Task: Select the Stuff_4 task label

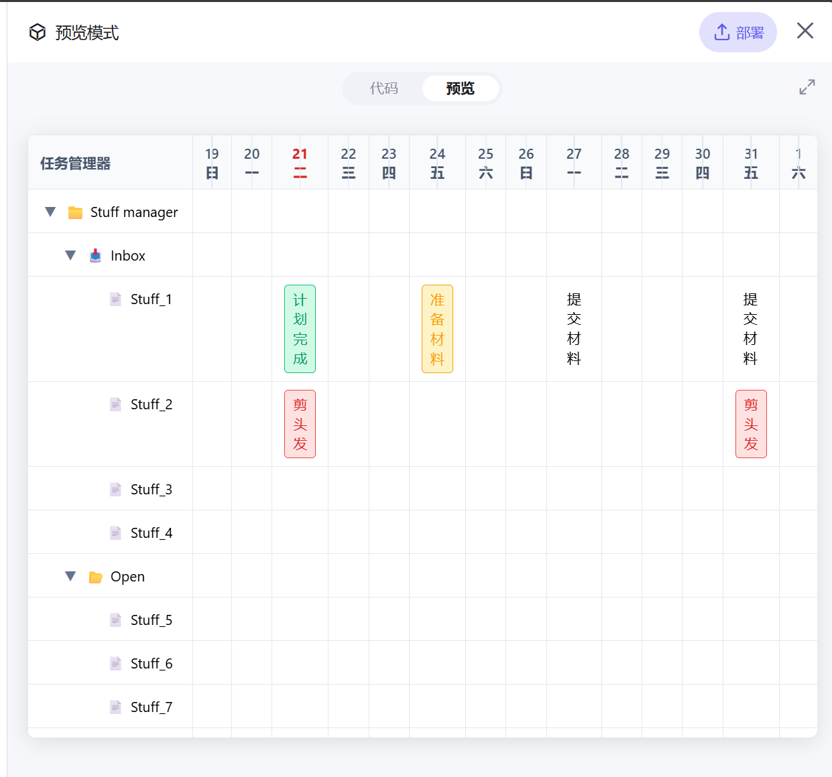Action: [152, 533]
